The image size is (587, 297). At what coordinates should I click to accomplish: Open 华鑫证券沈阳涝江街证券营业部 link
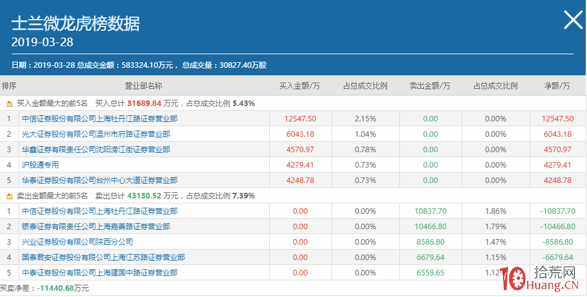(x=96, y=150)
